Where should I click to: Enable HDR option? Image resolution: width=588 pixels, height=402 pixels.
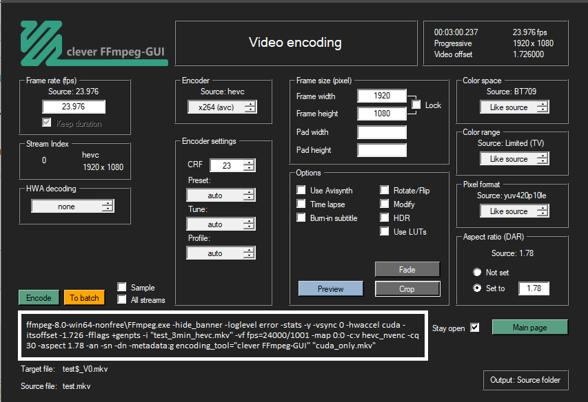coord(384,218)
